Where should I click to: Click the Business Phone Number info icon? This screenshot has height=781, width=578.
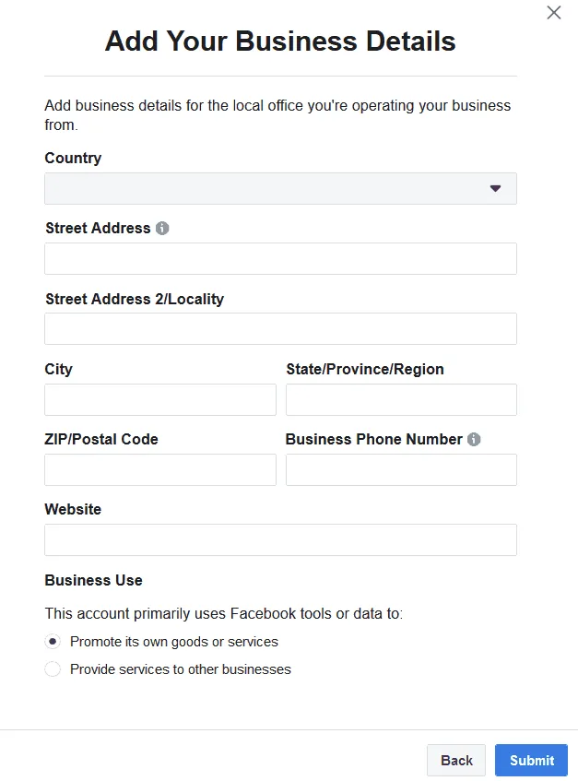point(473,439)
